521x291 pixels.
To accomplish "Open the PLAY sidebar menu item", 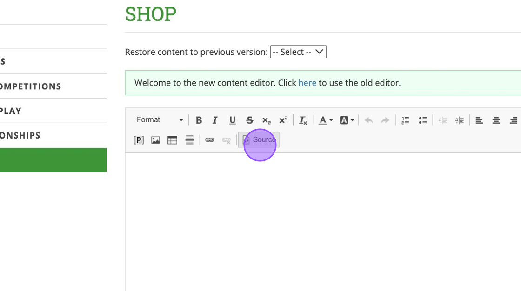I will (11, 111).
